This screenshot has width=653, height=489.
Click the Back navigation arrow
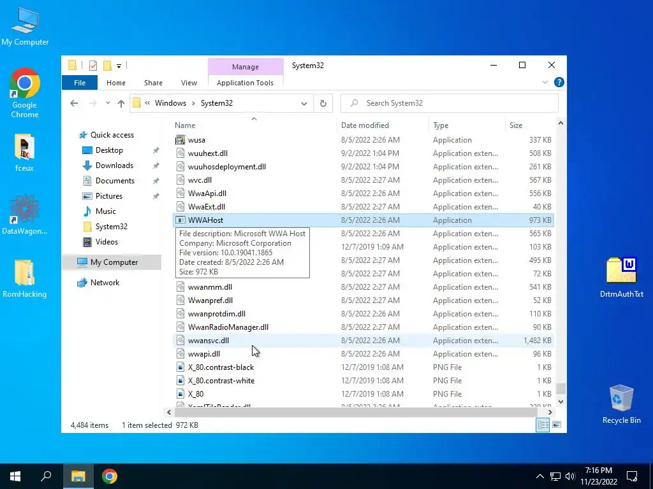coord(74,103)
